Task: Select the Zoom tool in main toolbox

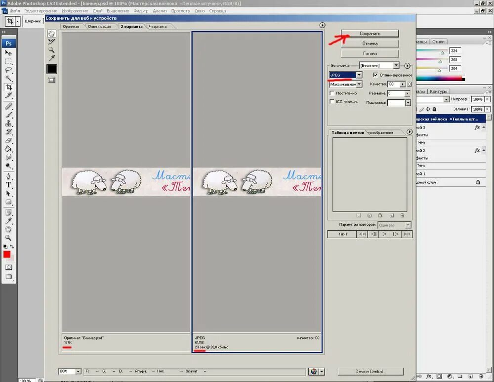Action: pyautogui.click(x=8, y=238)
